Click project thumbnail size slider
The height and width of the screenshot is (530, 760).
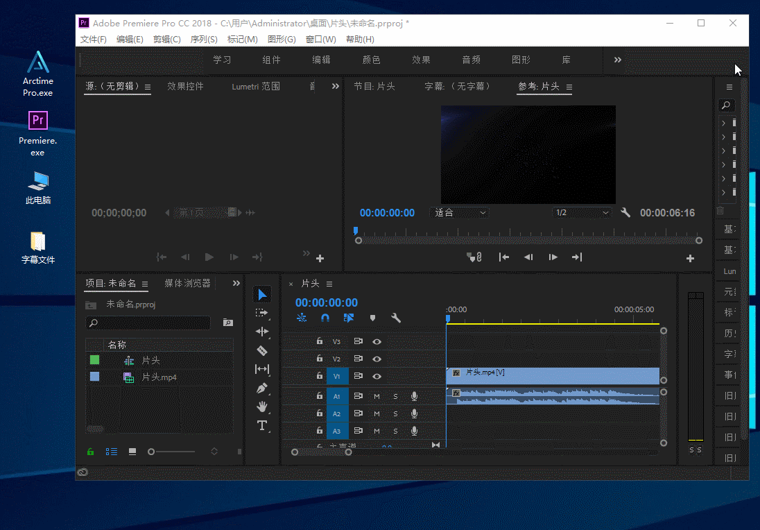click(171, 452)
